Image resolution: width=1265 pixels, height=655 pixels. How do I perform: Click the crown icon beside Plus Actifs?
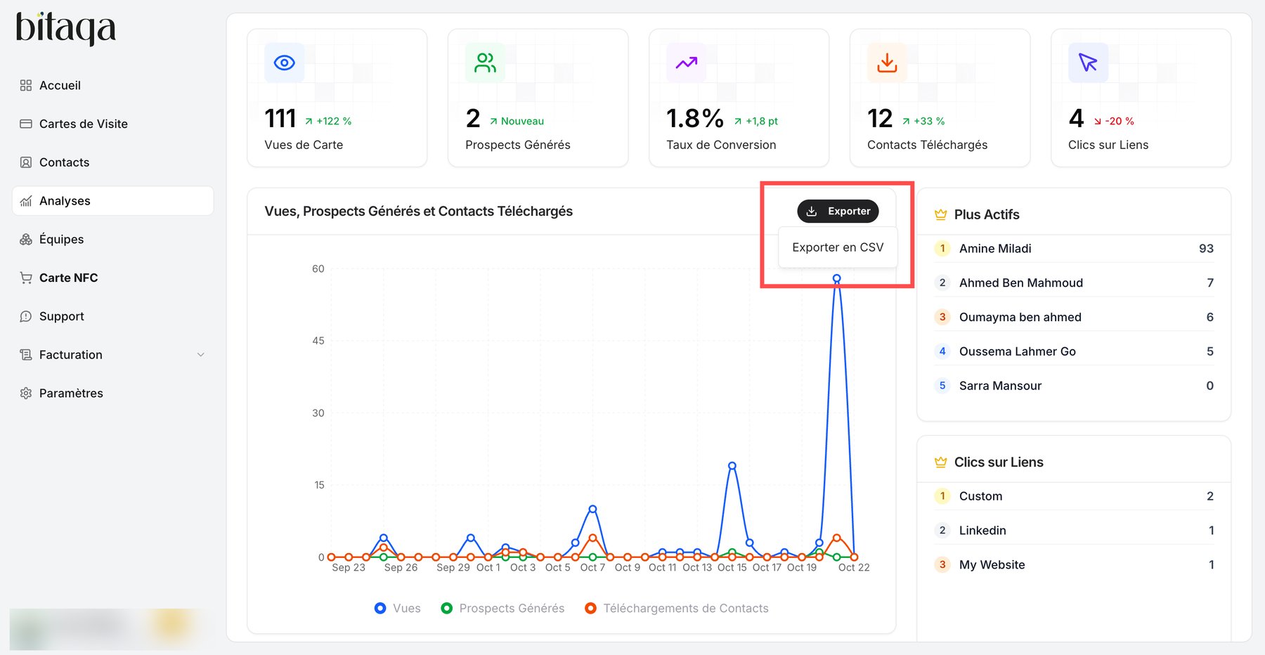tap(940, 215)
